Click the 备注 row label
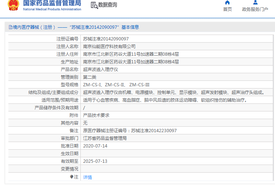Screen dimensions: 275x185 [74, 131]
